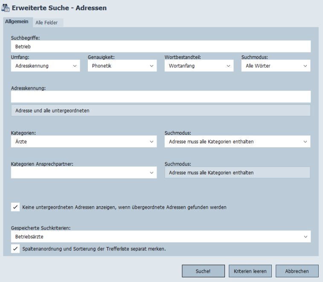Cancel the dialog with Abbrechen

click(x=297, y=271)
